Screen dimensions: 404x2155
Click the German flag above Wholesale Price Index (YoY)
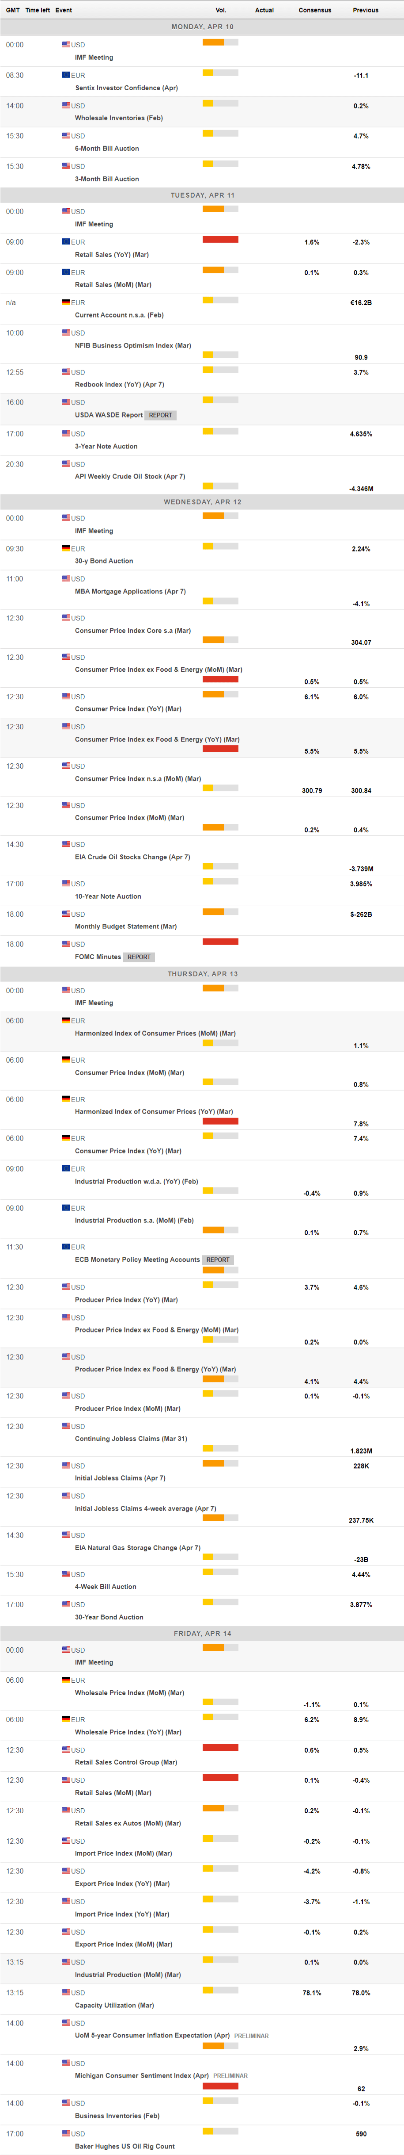(66, 1720)
